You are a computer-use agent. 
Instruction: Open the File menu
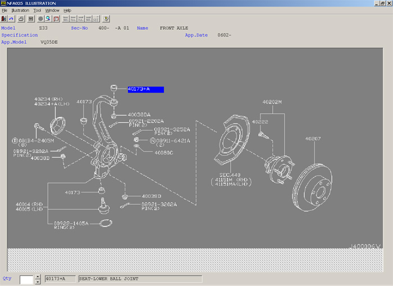click(4, 10)
